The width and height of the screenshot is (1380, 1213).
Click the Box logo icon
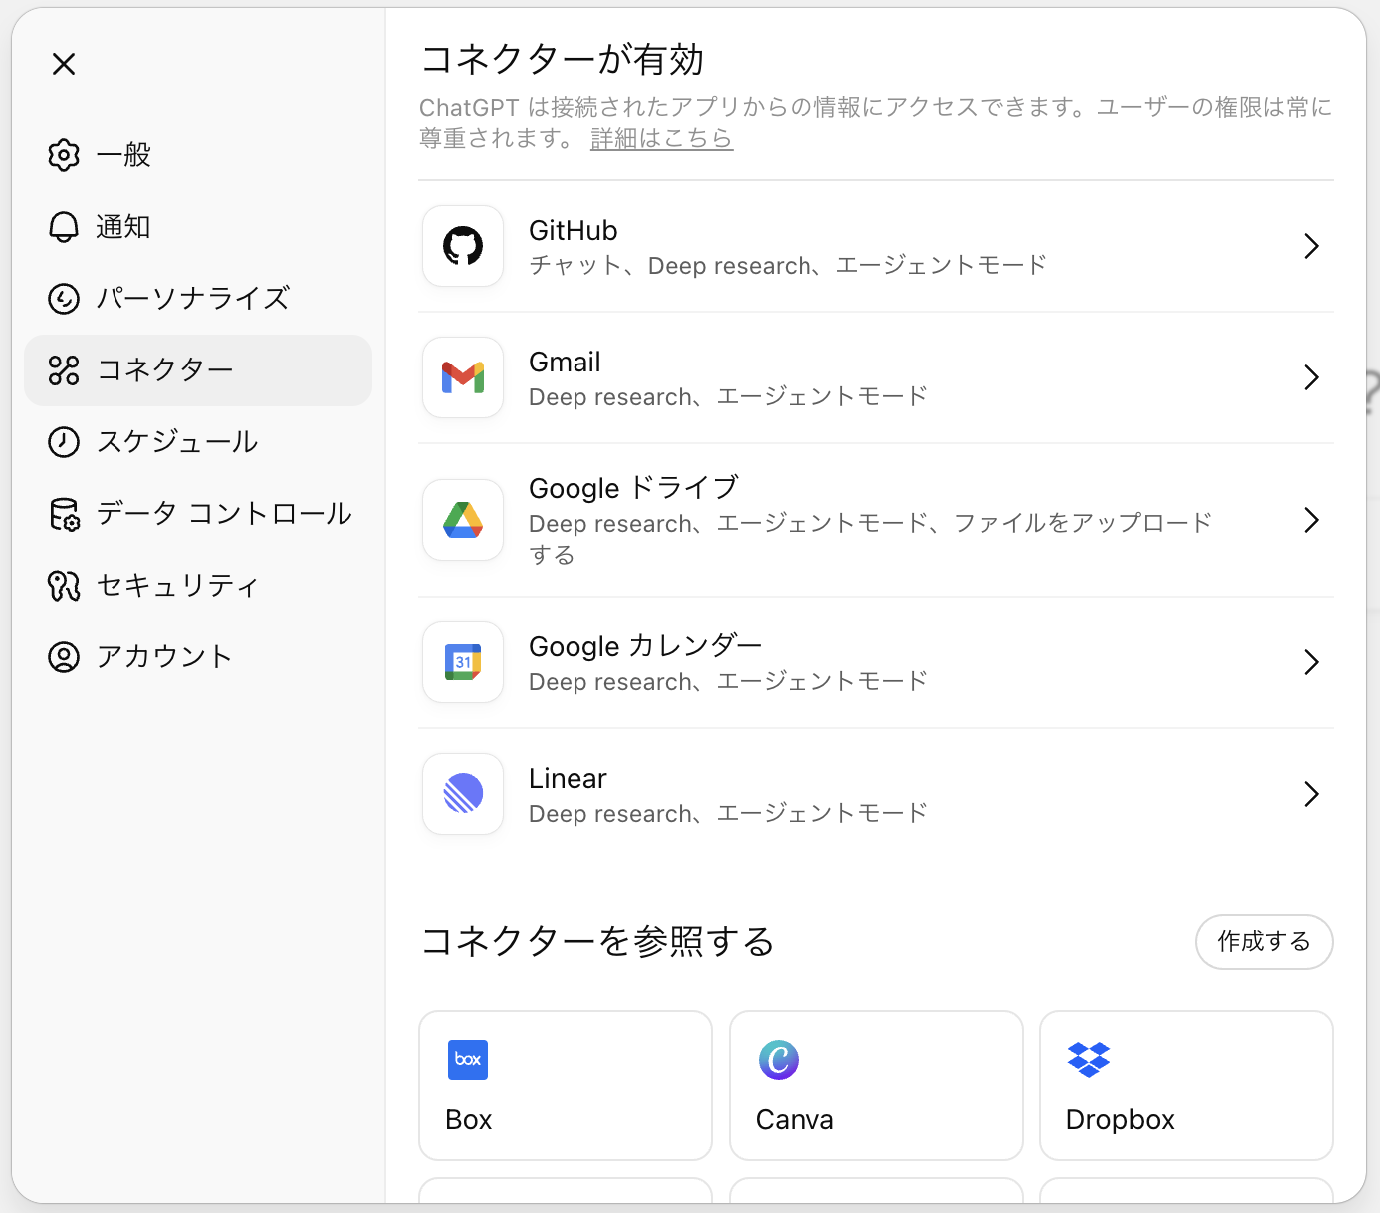[468, 1060]
